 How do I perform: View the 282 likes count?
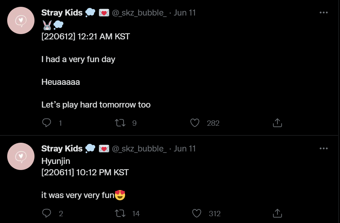tap(213, 123)
